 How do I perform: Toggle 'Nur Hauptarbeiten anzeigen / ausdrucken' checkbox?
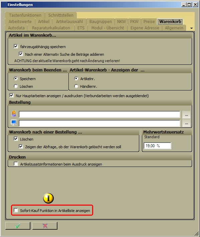11,95
